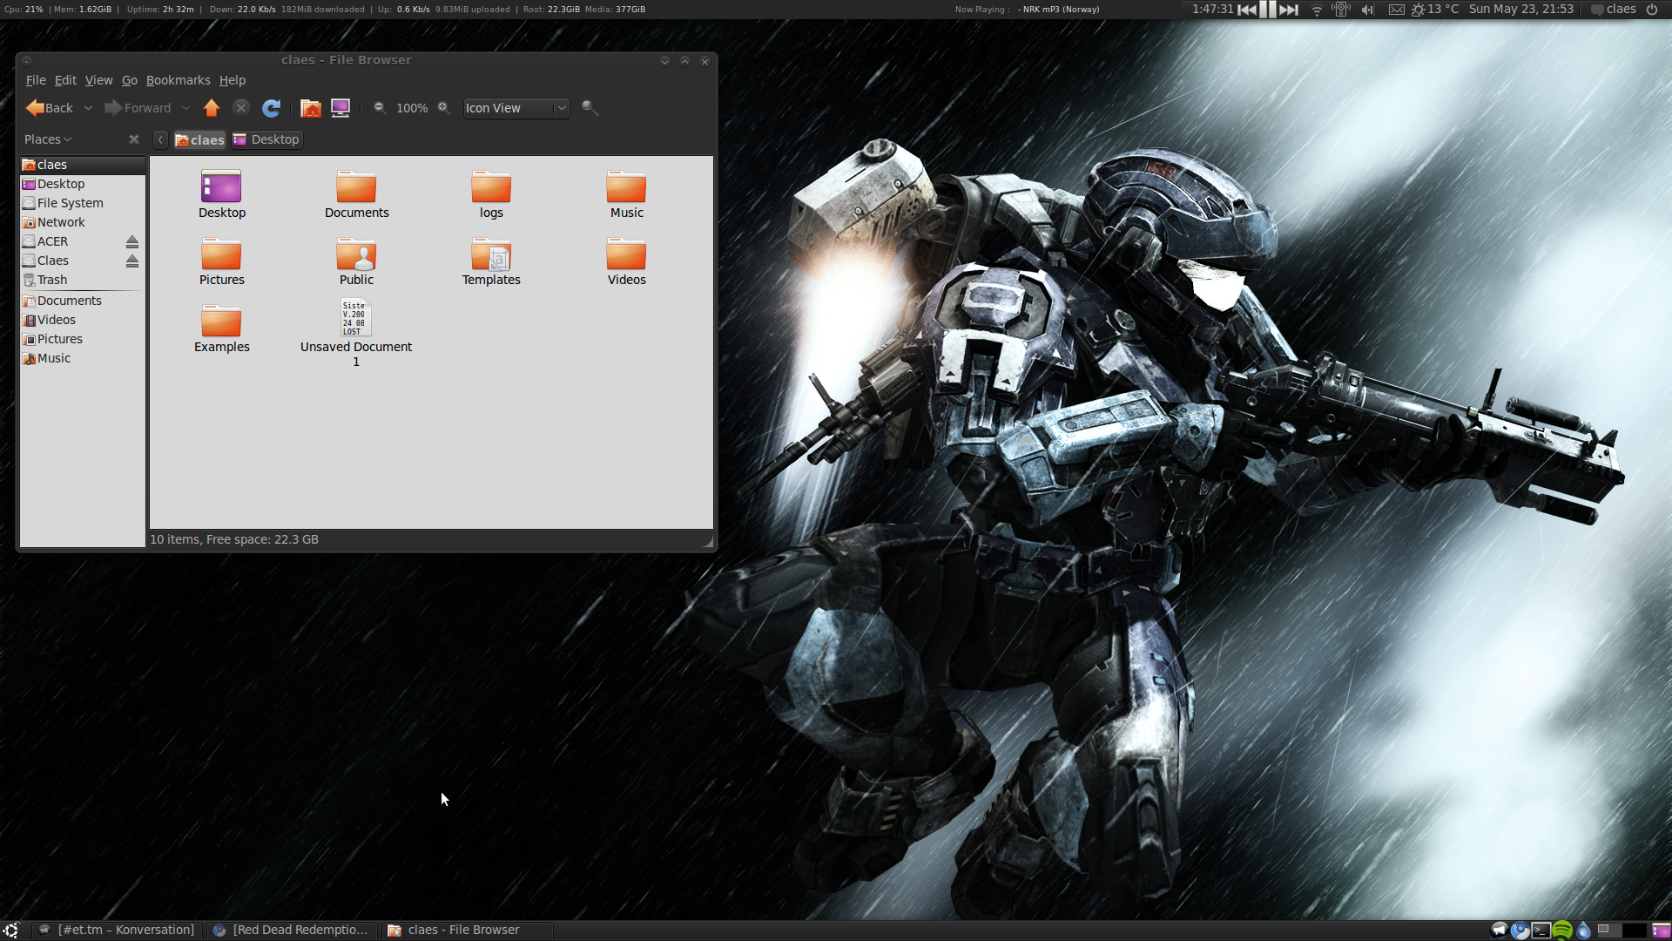The width and height of the screenshot is (1672, 941).
Task: Go up to parent folder
Action: [212, 108]
